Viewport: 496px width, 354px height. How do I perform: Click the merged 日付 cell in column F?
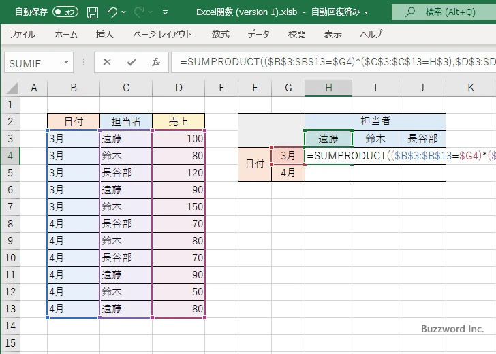coord(255,164)
